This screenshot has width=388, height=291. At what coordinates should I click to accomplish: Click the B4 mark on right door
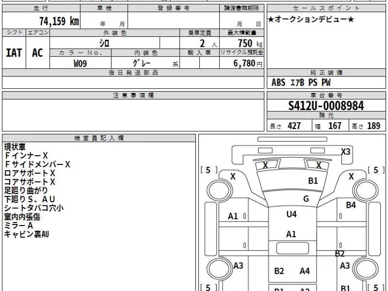click(351, 205)
